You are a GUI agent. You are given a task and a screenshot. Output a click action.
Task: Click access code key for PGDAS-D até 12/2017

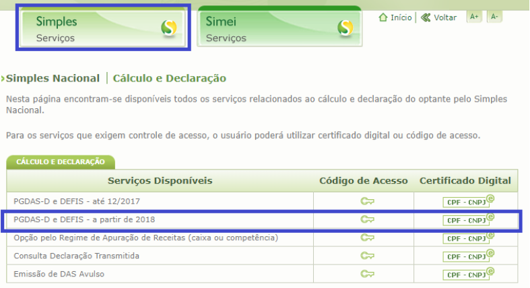point(367,202)
